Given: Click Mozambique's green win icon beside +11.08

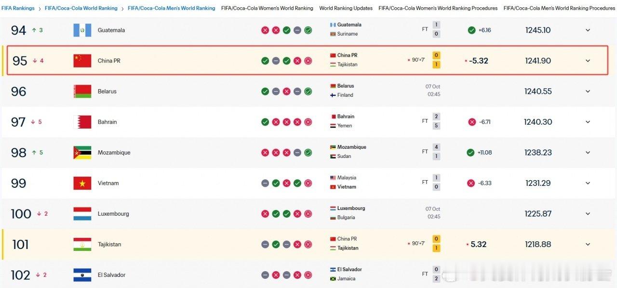Looking at the screenshot, I should pos(470,153).
